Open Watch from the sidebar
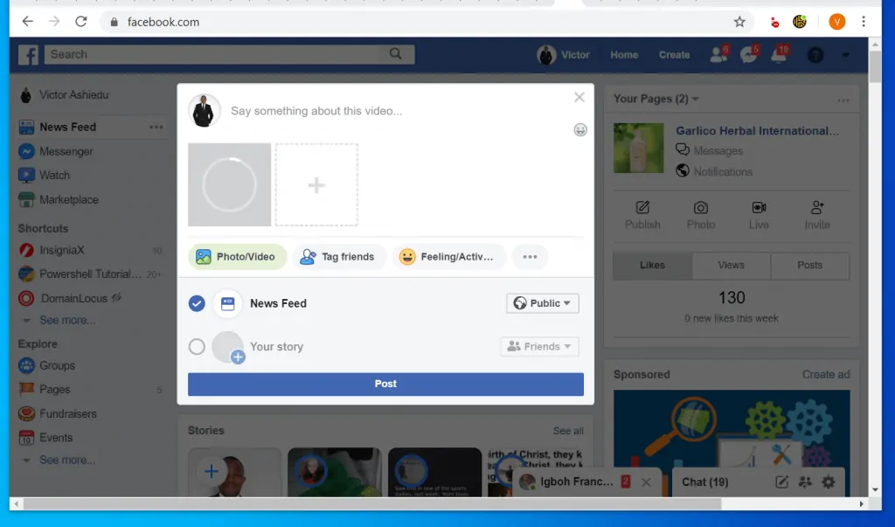The width and height of the screenshot is (895, 527). tap(50, 175)
